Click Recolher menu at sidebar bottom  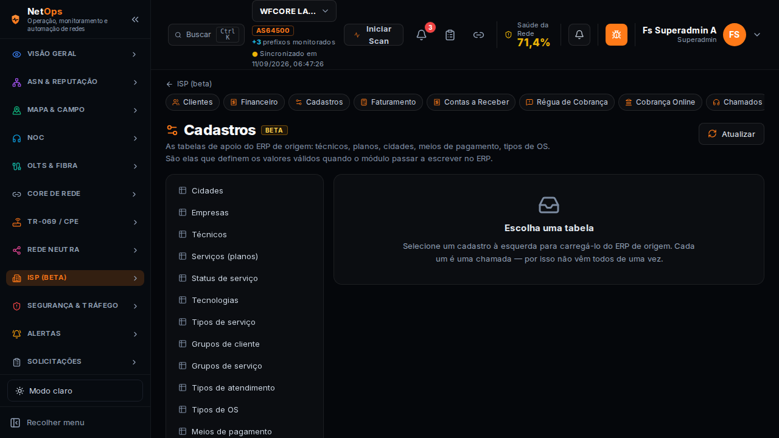(x=47, y=422)
